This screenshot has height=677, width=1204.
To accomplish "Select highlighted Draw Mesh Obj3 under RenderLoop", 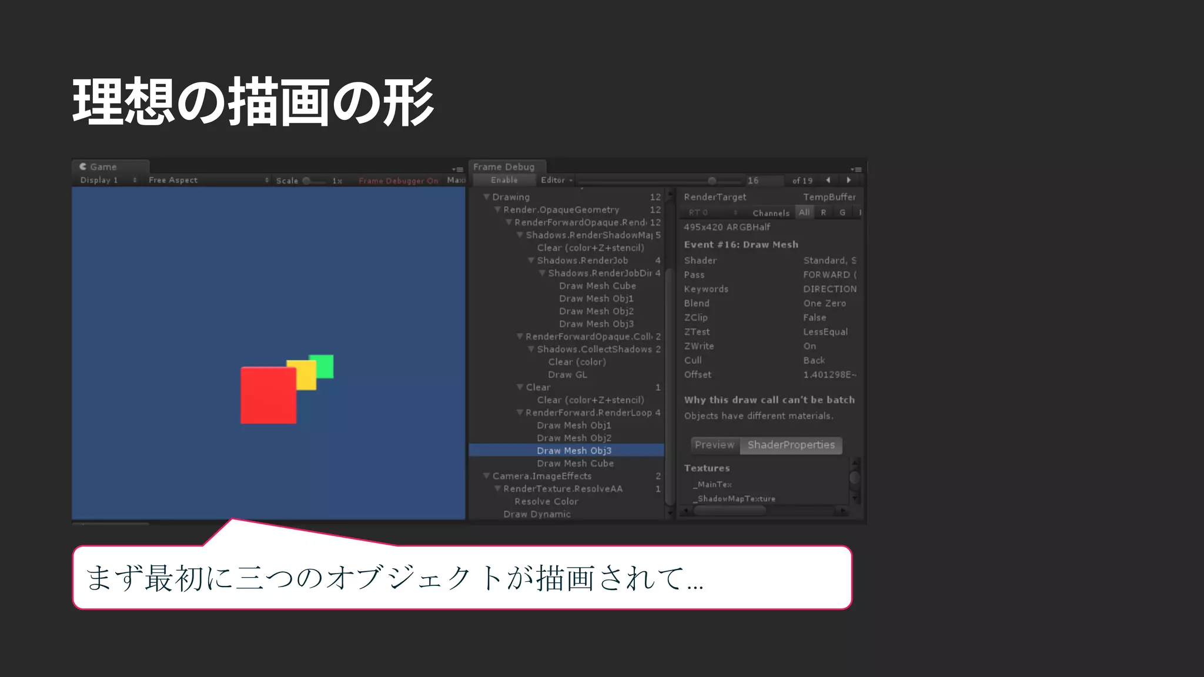I will 567,451.
